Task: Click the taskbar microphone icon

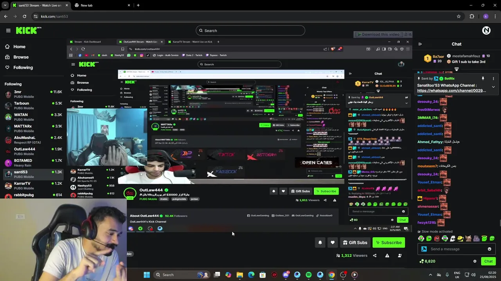Action: [x=447, y=275]
